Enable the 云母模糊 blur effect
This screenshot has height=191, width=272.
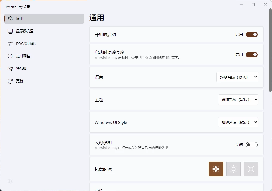[251, 145]
